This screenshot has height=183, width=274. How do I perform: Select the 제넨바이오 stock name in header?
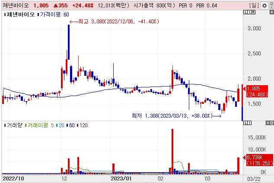click(x=16, y=6)
